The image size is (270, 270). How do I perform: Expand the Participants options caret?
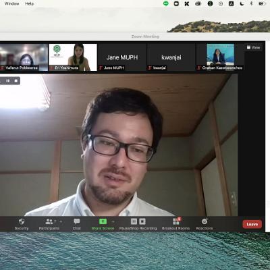pos(61,221)
